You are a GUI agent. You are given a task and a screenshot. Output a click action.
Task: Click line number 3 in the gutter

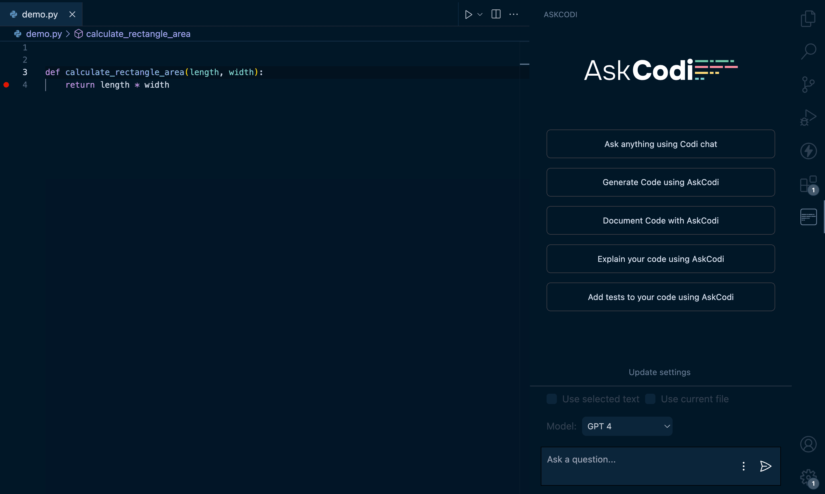point(25,72)
